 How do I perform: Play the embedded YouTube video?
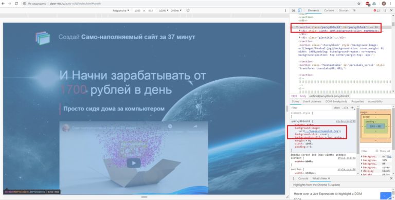click(x=134, y=163)
